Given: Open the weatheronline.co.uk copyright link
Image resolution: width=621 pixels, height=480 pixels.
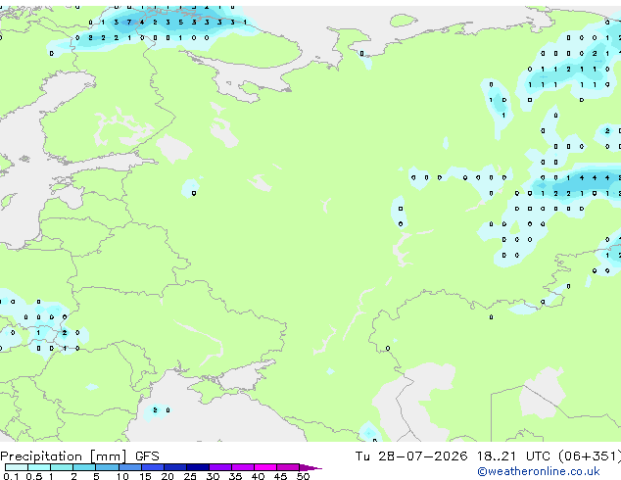Looking at the screenshot, I should click(x=539, y=471).
